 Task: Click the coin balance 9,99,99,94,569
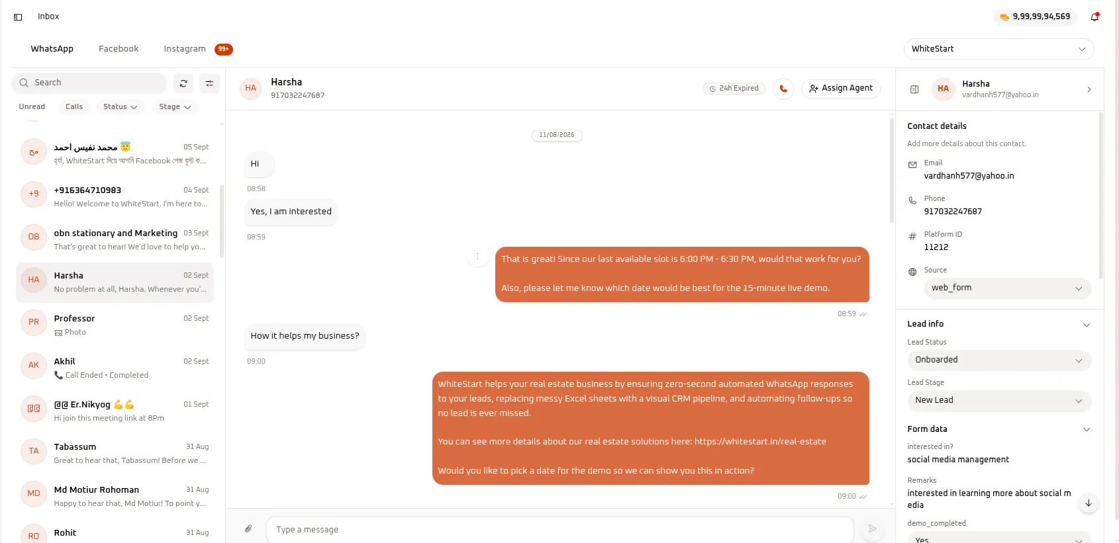(1035, 17)
